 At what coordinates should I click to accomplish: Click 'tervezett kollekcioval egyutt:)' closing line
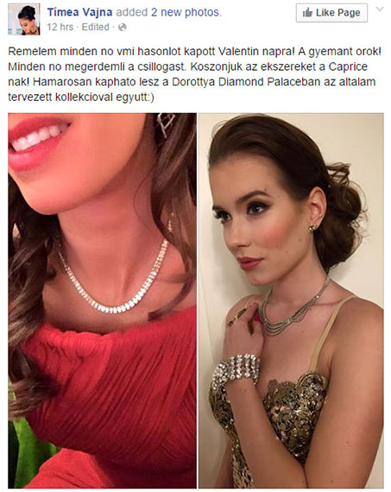pyautogui.click(x=81, y=98)
